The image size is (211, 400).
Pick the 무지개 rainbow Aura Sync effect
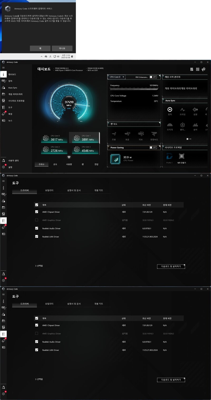point(170,125)
